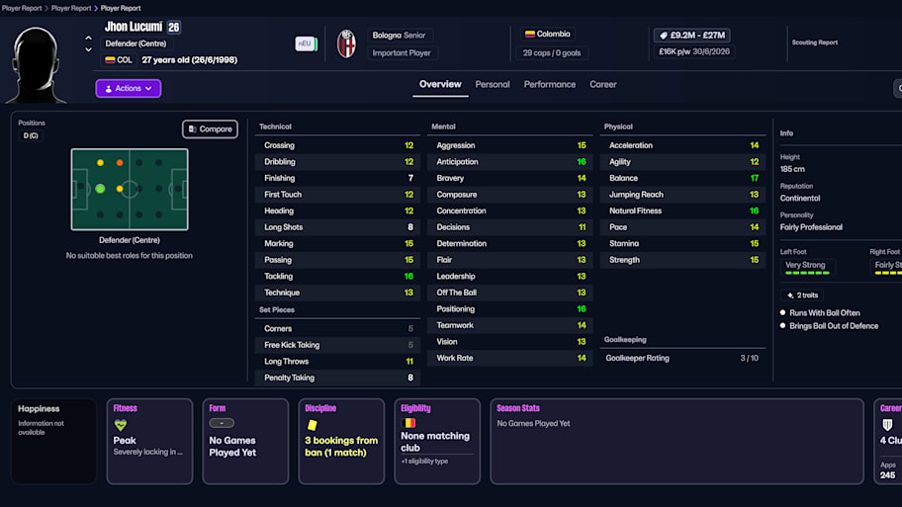Viewport: 902px width, 507px height.
Task: Click the £9.2M - £27M value tag
Action: pyautogui.click(x=692, y=35)
